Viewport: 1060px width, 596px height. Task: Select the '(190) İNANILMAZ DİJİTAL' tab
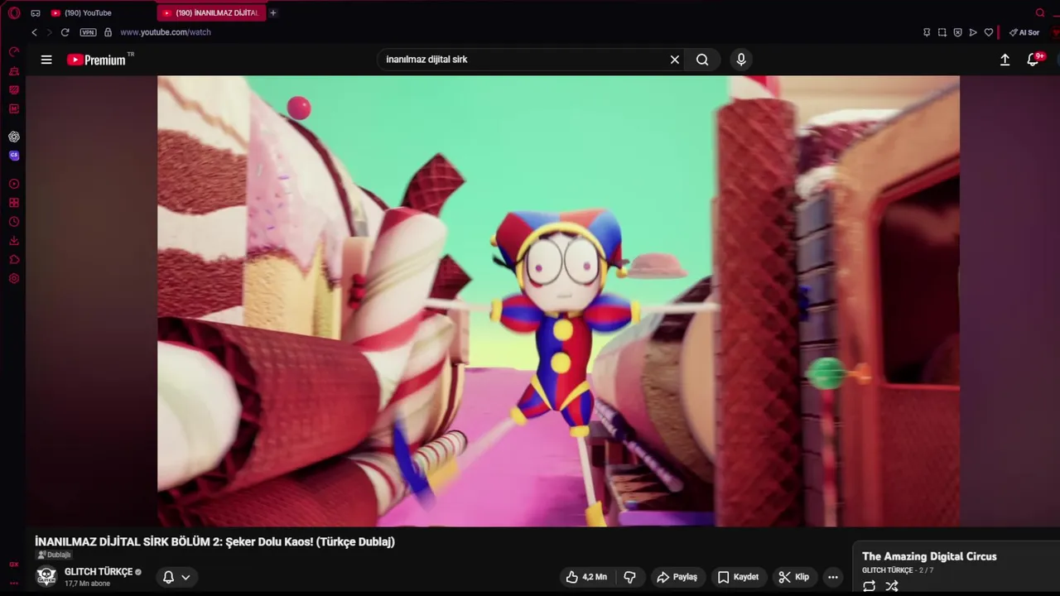[211, 12]
